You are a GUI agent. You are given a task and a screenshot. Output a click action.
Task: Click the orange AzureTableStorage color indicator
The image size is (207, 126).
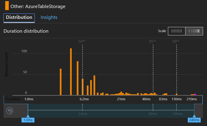click(7, 6)
